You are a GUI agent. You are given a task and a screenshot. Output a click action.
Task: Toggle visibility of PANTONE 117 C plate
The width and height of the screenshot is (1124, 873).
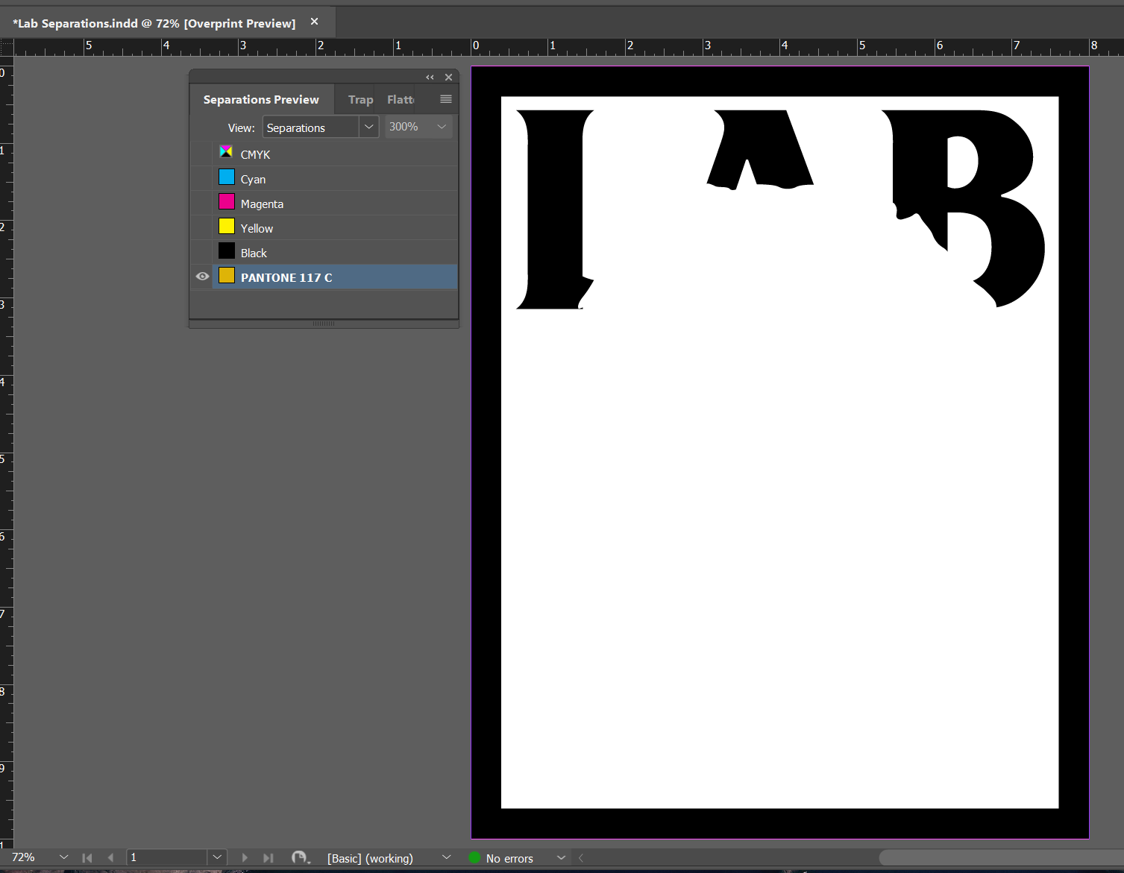pos(202,277)
